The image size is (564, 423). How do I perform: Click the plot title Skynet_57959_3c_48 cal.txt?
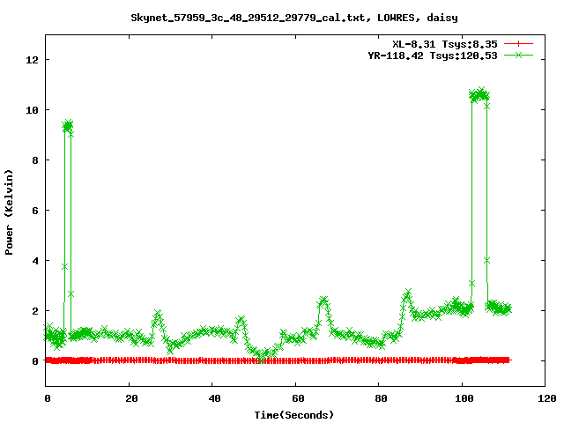tap(294, 18)
